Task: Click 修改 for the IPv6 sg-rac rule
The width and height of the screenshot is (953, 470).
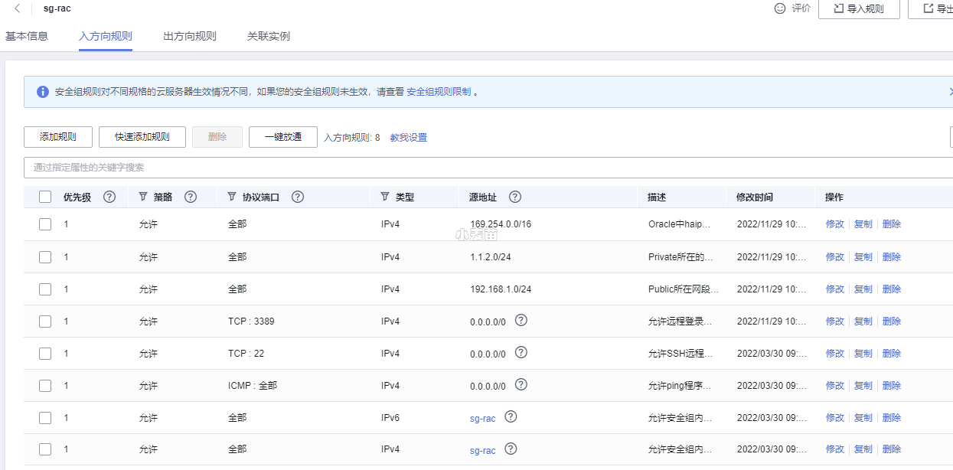Action: click(835, 417)
